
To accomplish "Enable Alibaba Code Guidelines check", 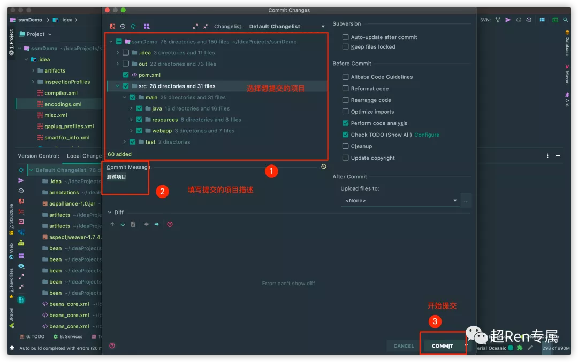I will click(345, 77).
